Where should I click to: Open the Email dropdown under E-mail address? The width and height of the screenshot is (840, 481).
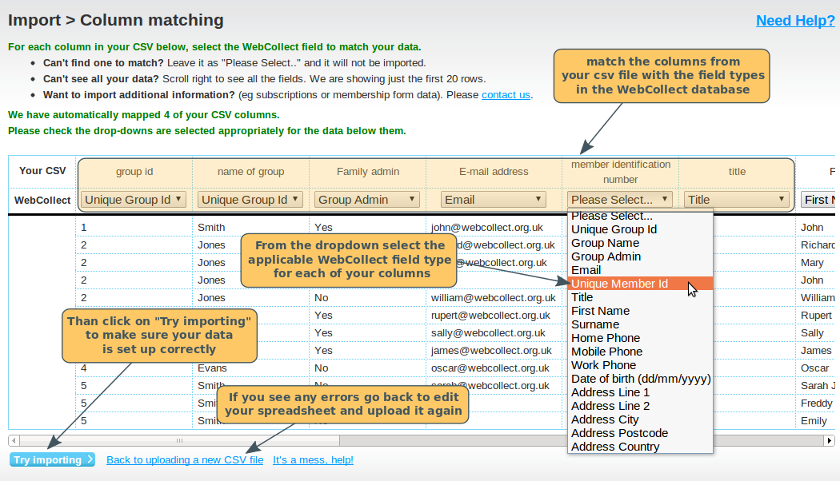(493, 199)
